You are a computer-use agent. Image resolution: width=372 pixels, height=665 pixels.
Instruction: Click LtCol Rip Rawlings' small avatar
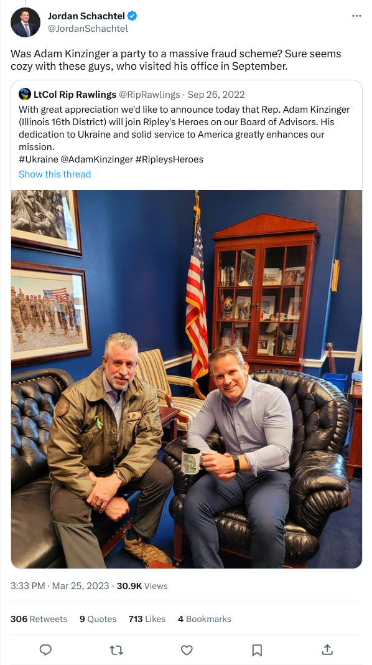click(25, 94)
